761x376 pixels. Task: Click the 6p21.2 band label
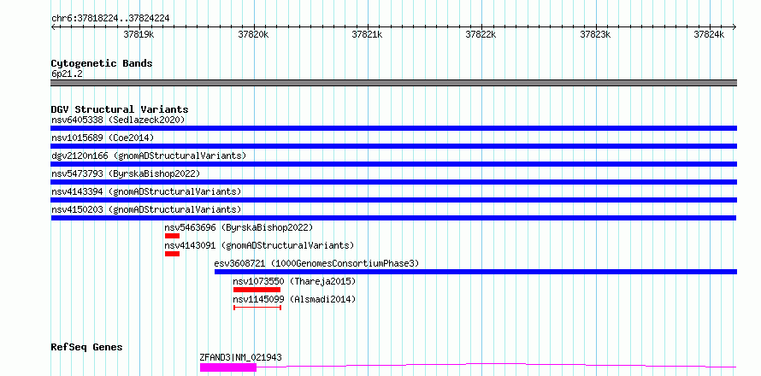tap(67, 74)
